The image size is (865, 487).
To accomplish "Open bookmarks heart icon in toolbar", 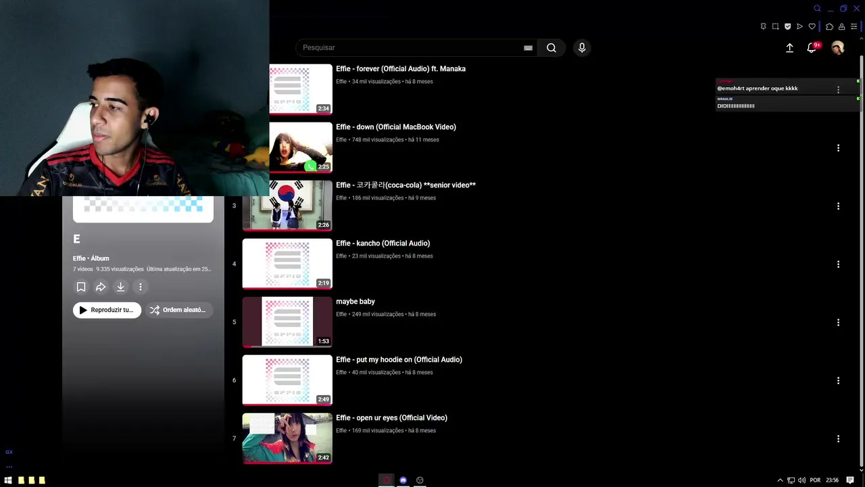I will point(812,26).
